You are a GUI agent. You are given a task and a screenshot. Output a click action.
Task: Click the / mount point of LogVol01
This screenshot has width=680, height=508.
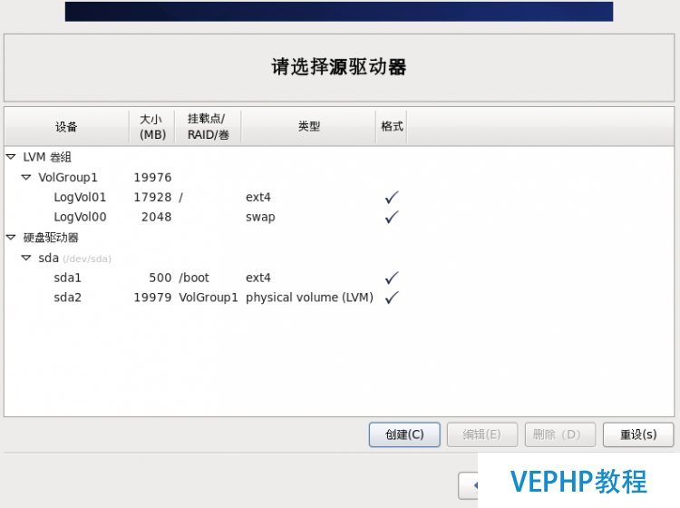[180, 198]
